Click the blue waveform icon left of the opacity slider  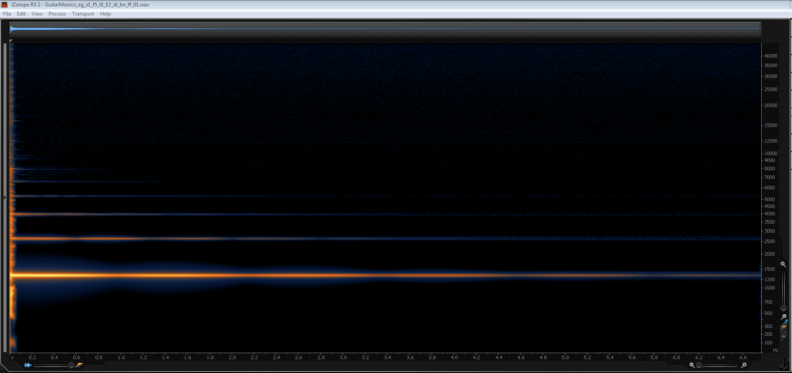coord(28,365)
